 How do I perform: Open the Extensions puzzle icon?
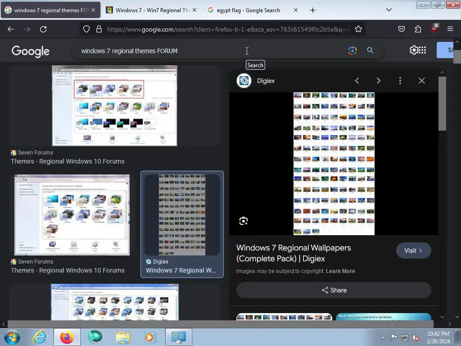[418, 29]
